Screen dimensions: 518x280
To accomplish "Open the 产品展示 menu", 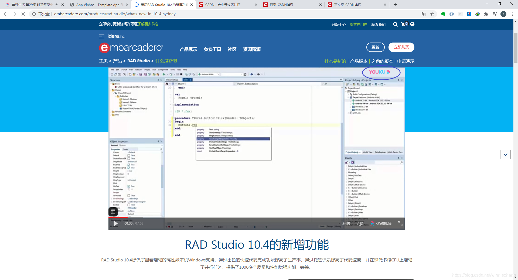I will point(188,49).
